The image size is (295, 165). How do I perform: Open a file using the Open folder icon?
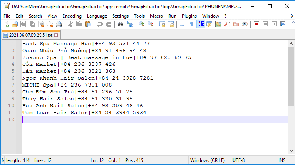15,24
